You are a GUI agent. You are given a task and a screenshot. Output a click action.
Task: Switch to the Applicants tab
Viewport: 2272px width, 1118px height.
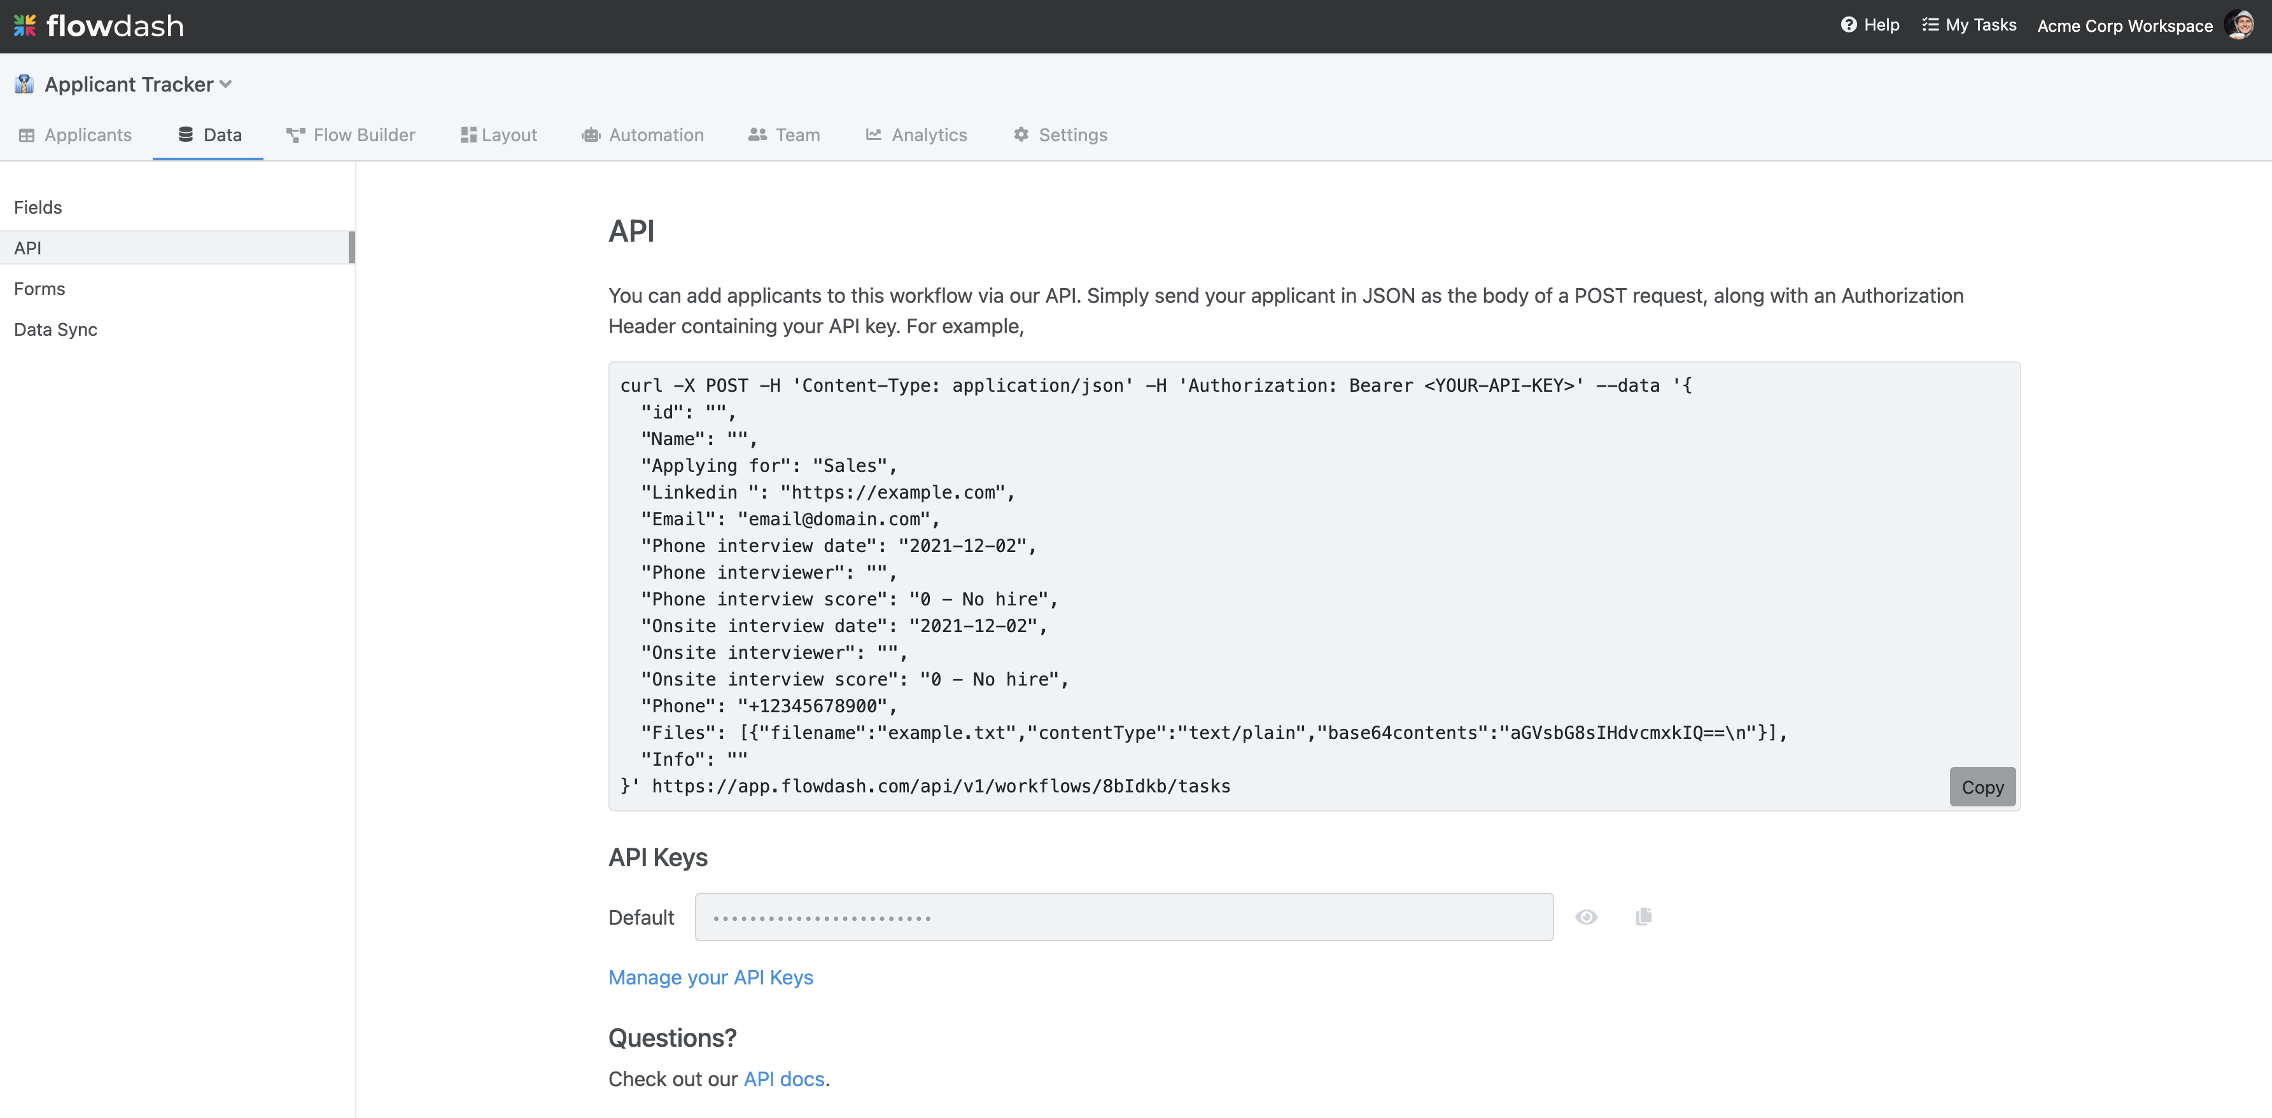point(75,135)
